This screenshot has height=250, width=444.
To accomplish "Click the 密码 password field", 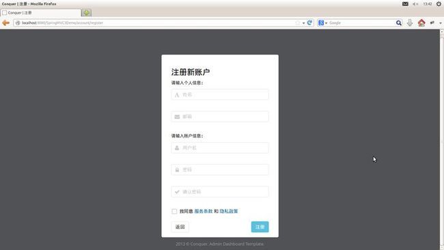I will 220,169.
